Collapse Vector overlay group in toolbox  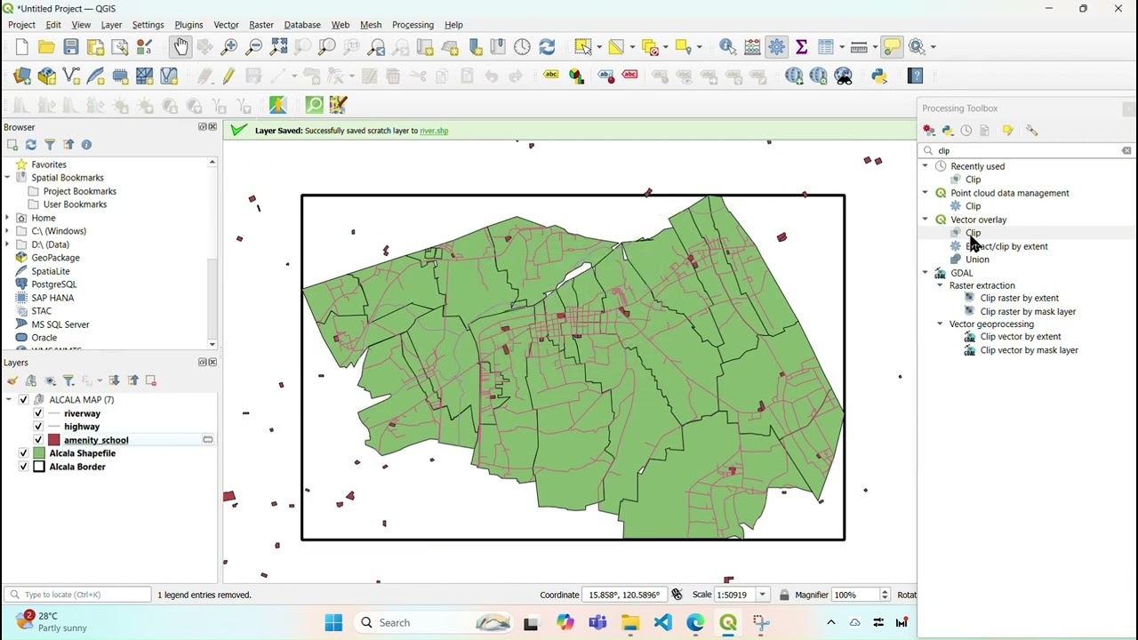coord(926,220)
